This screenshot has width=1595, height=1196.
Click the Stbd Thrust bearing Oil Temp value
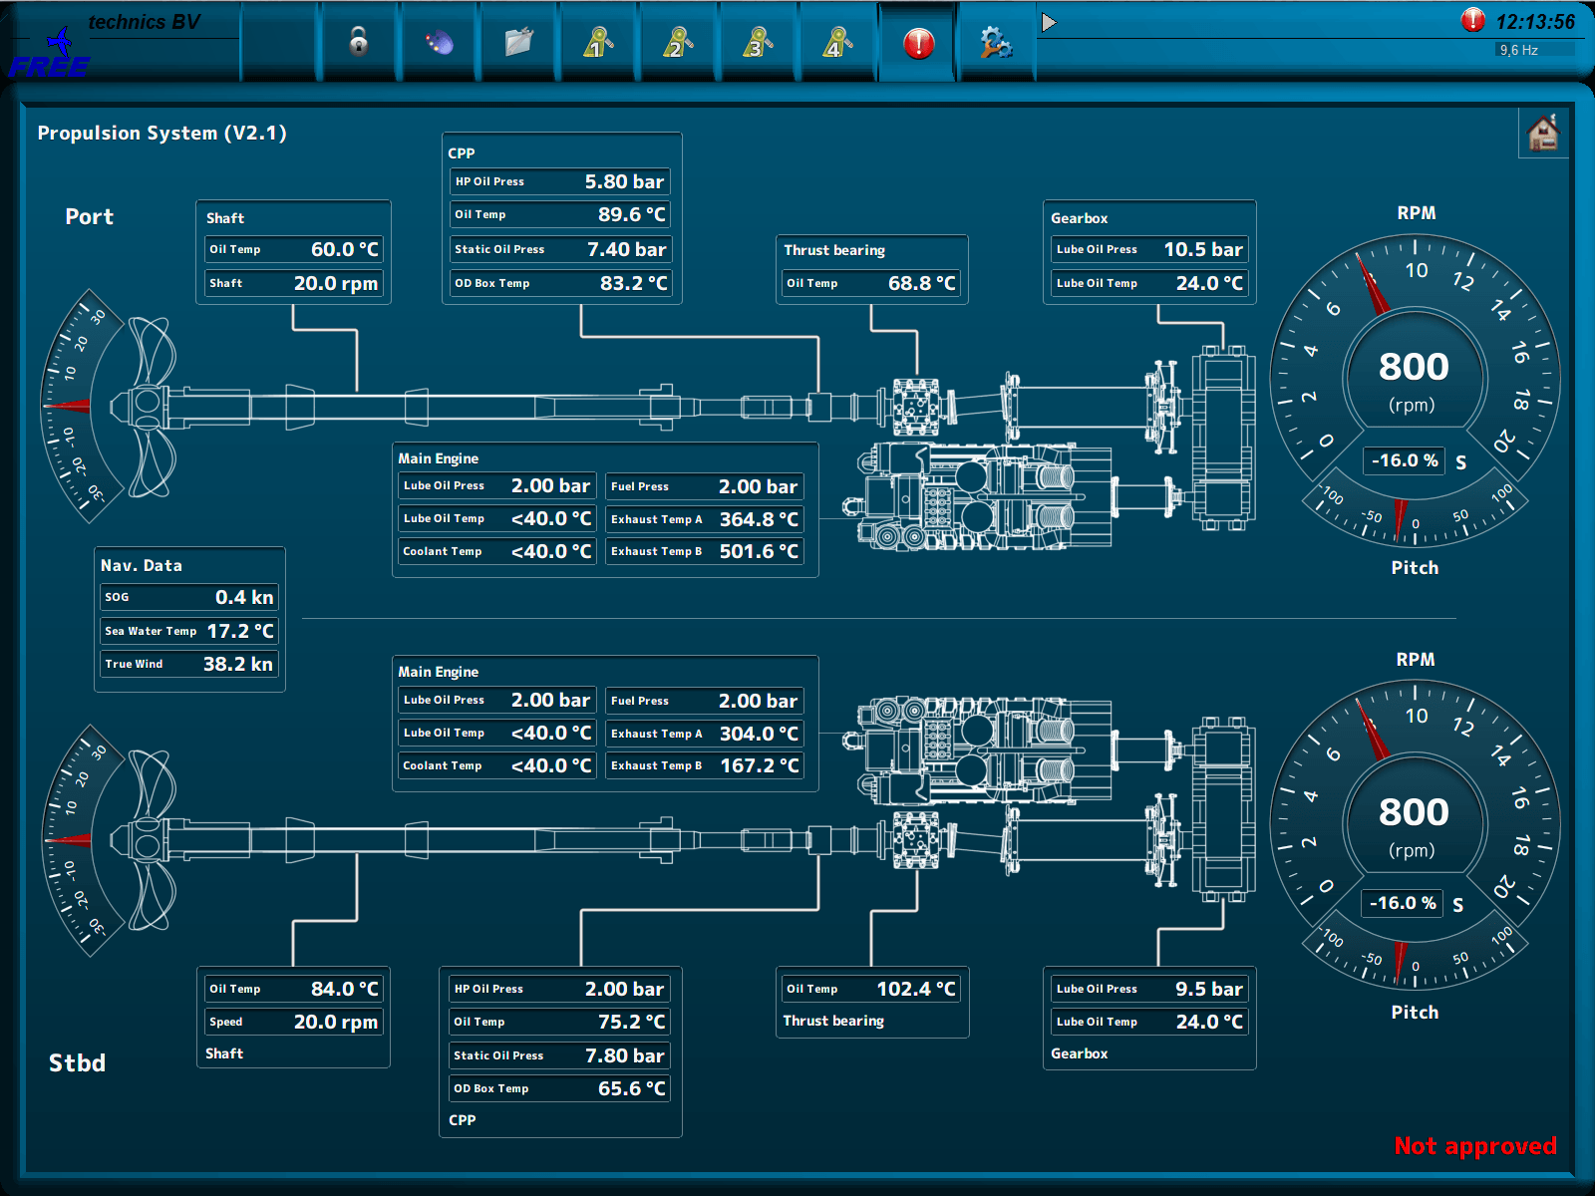914,988
